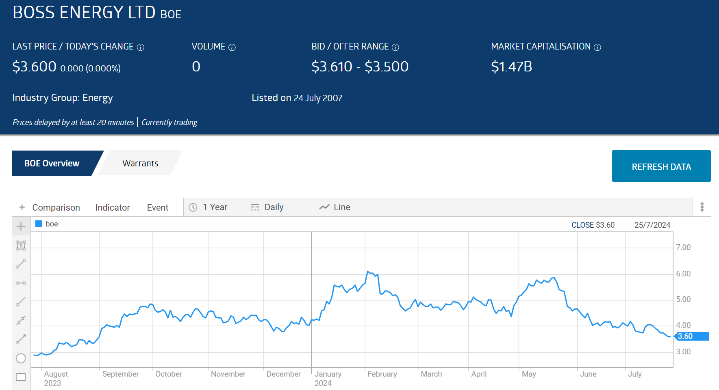Screen dimensions: 719x390
Task: Click the REFRESH DATA button
Action: point(661,166)
